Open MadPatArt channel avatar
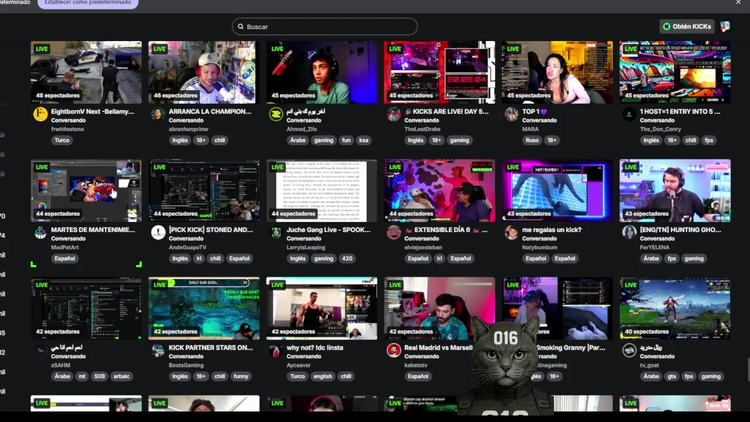Image resolution: width=750 pixels, height=422 pixels. pyautogui.click(x=40, y=233)
